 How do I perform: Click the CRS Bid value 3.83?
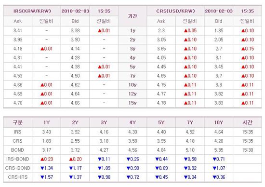pyautogui.click(x=219, y=103)
